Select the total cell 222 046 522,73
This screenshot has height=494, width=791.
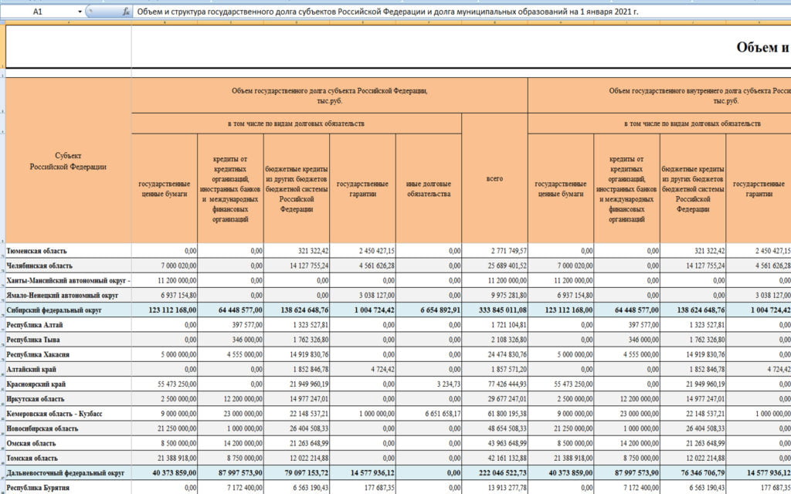click(494, 472)
